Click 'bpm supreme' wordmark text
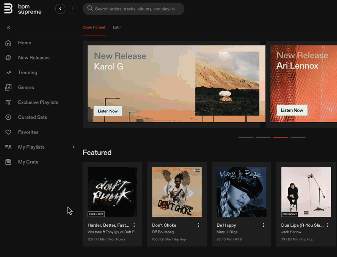This screenshot has width=337, height=257. click(x=29, y=9)
